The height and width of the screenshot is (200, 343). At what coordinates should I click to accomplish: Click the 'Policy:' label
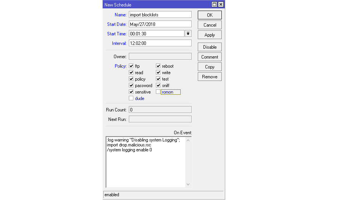point(120,66)
